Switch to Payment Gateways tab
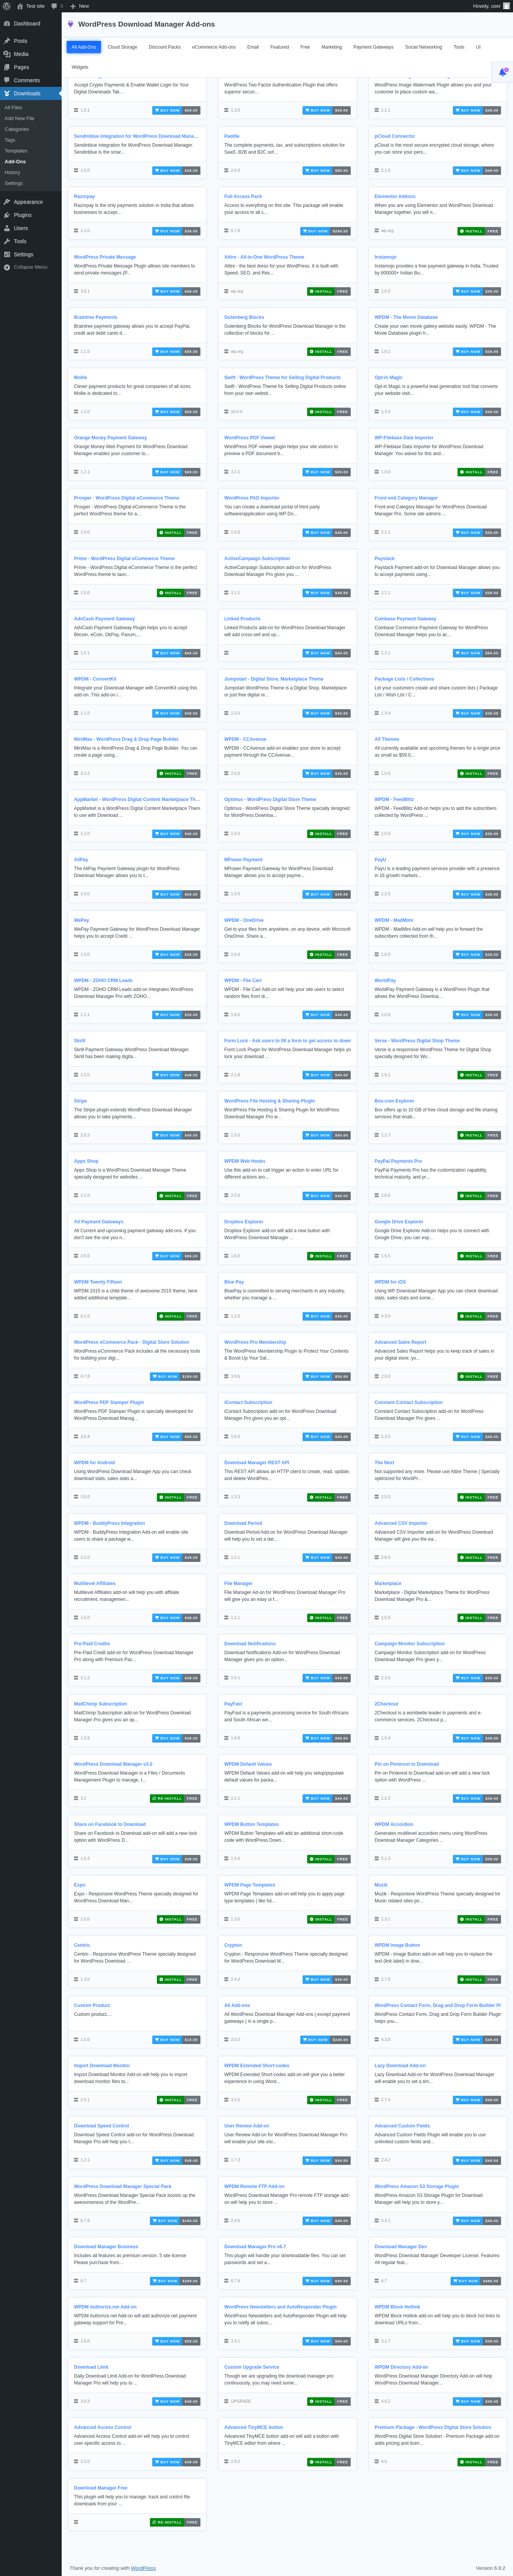The height and width of the screenshot is (2576, 513). (373, 47)
